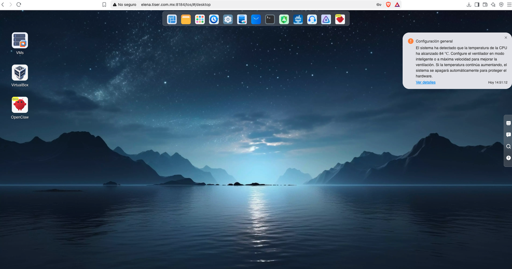The image size is (512, 269).
Task: Click the No seguro security warning
Action: (124, 5)
